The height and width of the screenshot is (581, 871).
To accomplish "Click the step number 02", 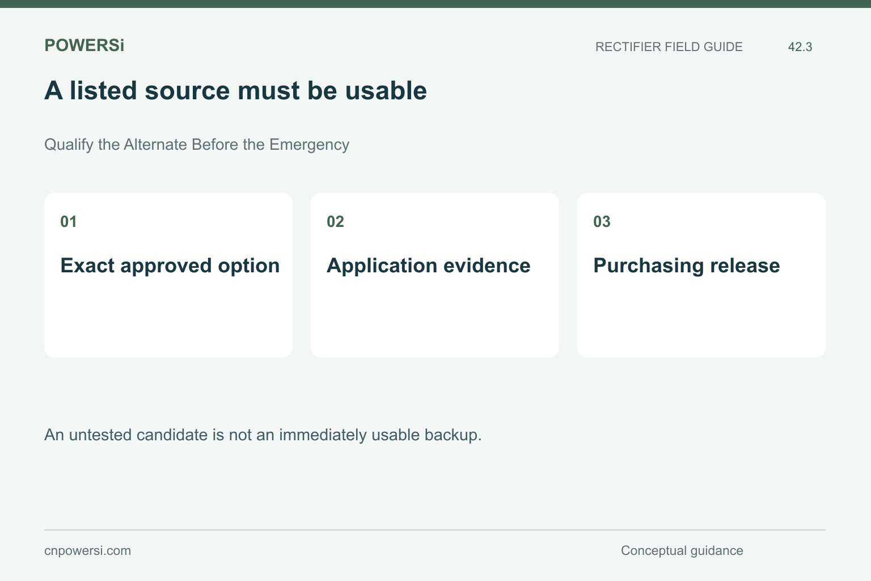I will point(335,222).
